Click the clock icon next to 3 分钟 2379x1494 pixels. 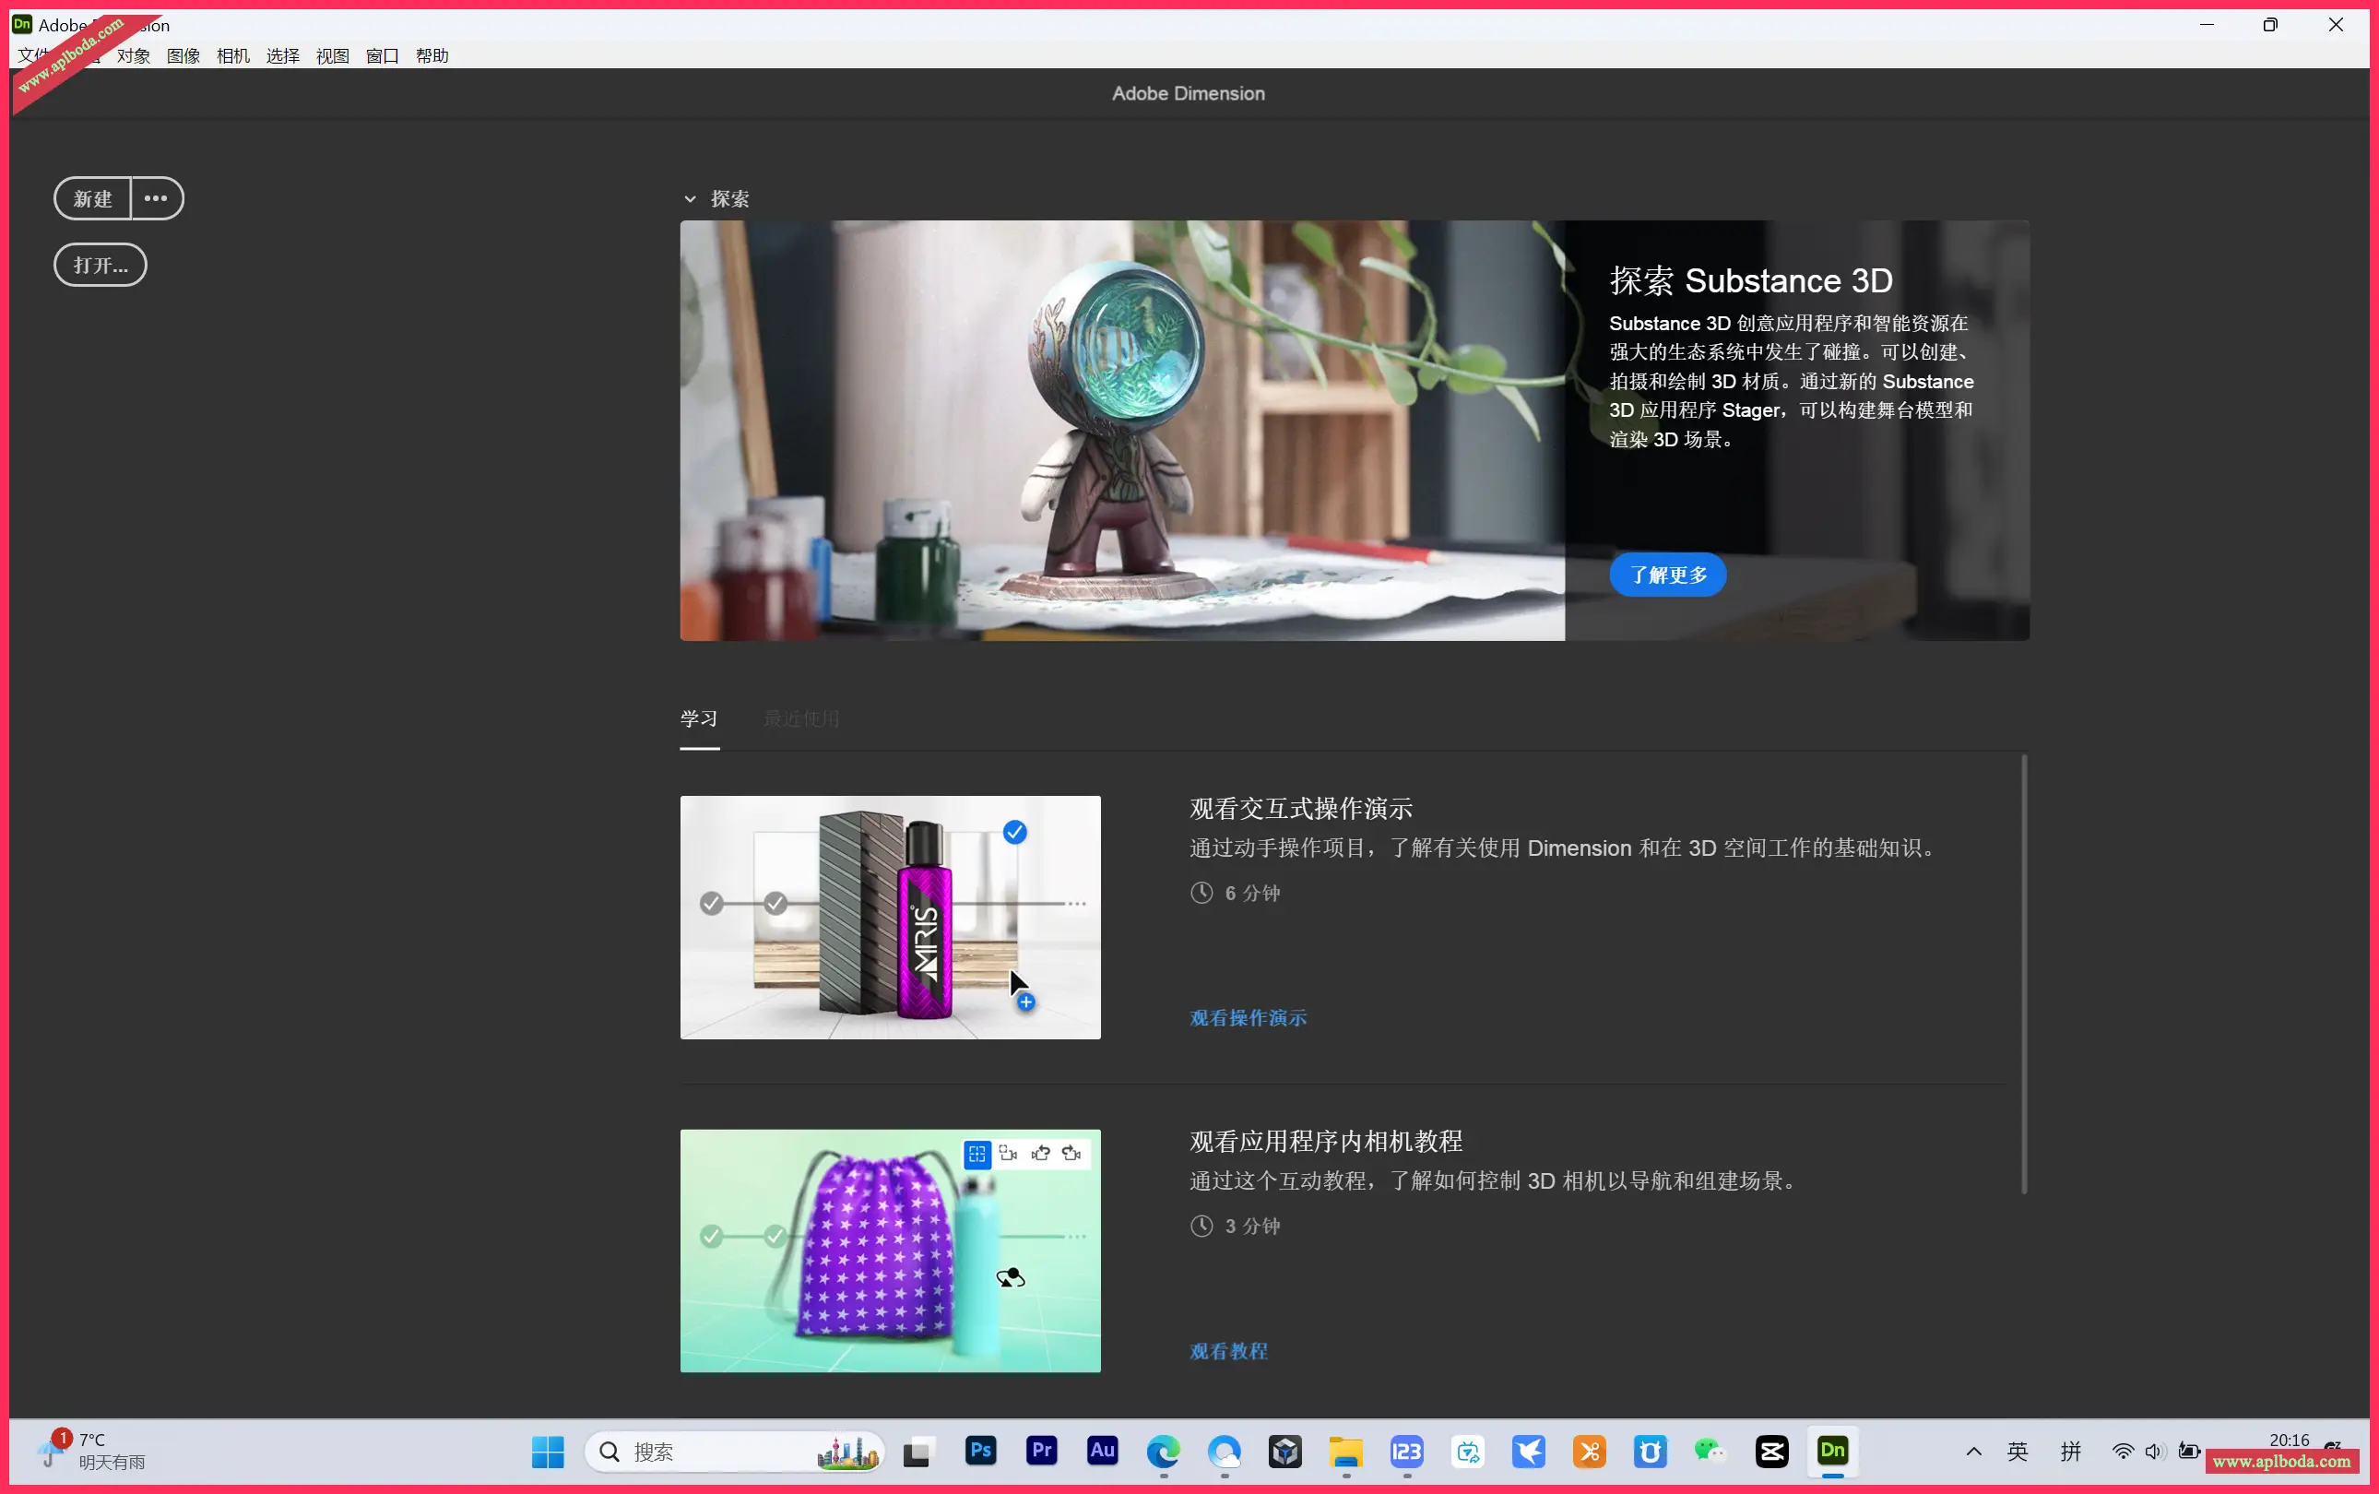pyautogui.click(x=1201, y=1226)
